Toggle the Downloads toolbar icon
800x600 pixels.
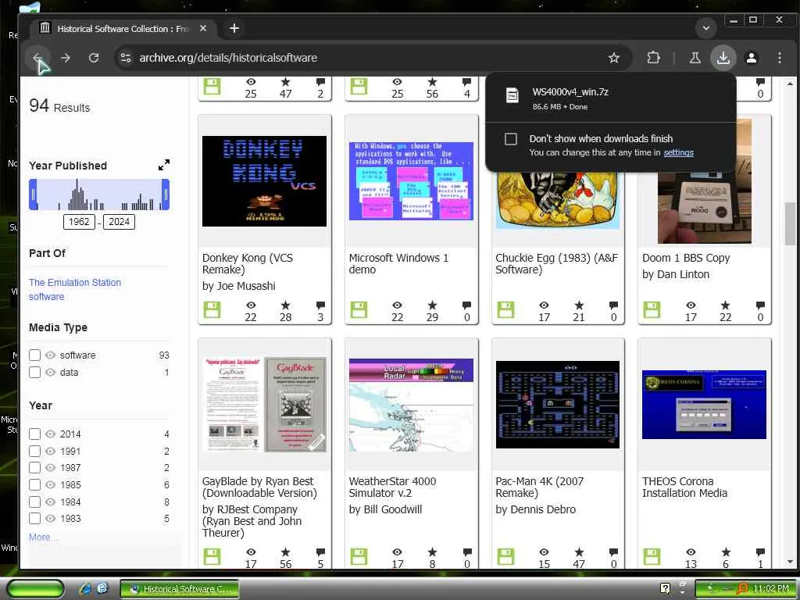click(x=723, y=58)
